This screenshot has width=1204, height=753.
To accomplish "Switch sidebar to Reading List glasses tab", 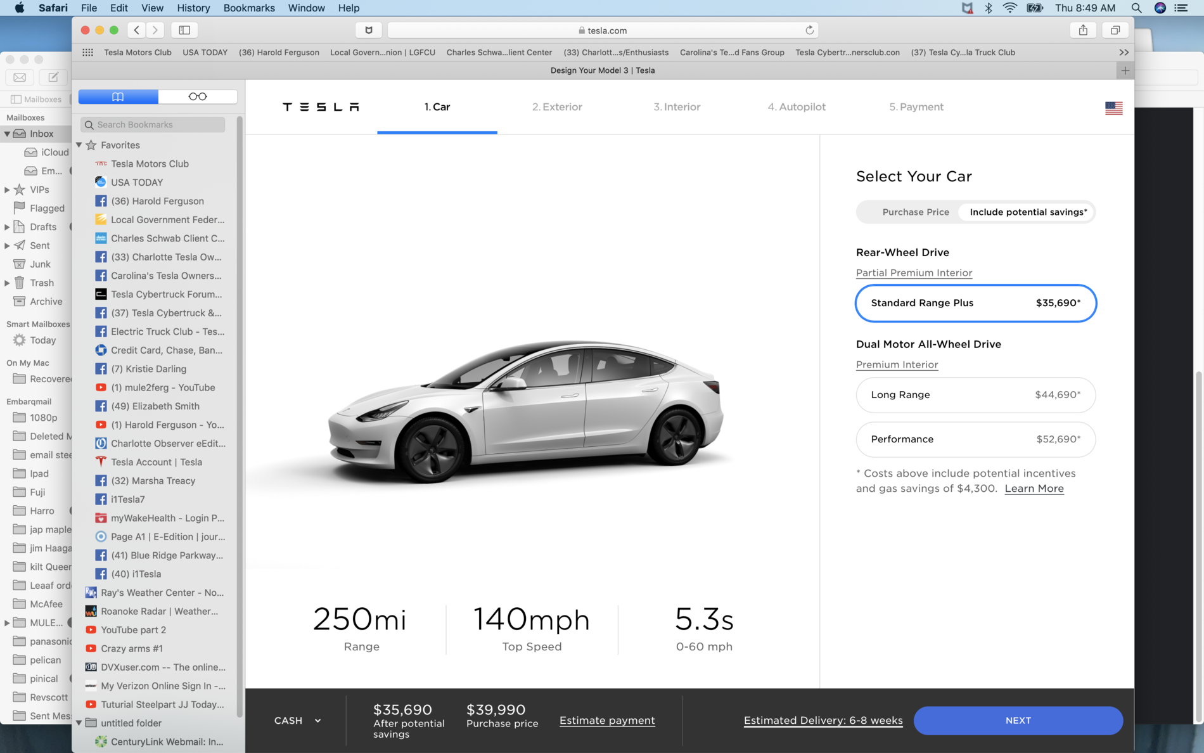I will coord(198,96).
